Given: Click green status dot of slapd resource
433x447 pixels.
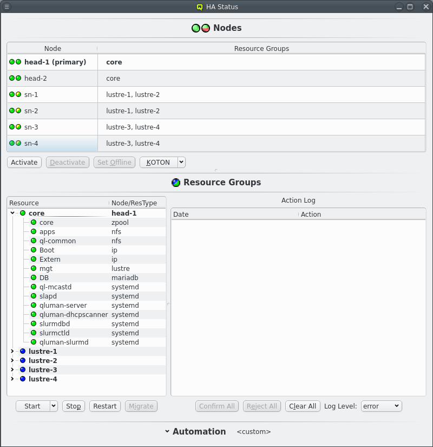Looking at the screenshot, I should (34, 296).
